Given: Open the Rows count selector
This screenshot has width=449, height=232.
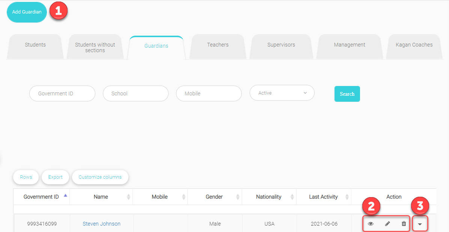Looking at the screenshot, I should (26, 177).
